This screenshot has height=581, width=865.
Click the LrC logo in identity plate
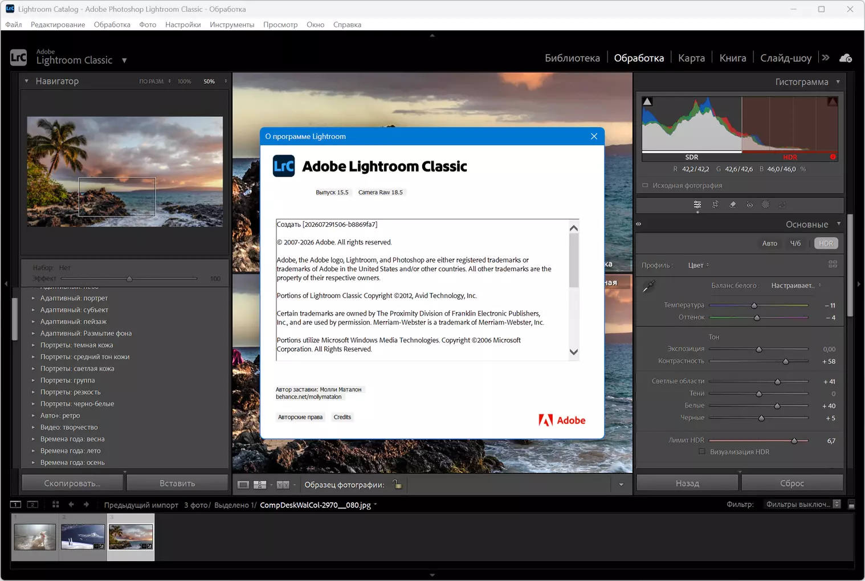(x=18, y=58)
